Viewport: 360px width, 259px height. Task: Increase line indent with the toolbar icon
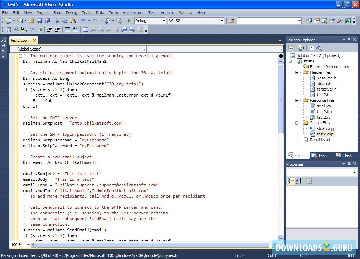click(x=57, y=29)
